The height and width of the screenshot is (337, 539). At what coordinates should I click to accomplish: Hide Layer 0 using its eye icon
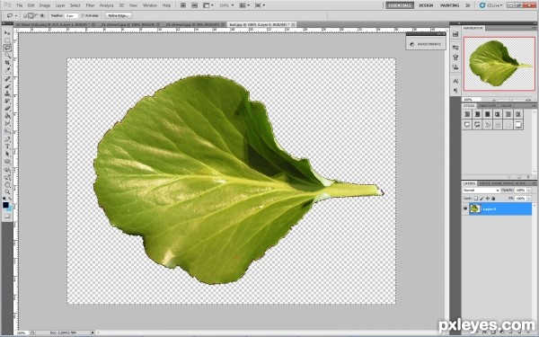pyautogui.click(x=465, y=208)
